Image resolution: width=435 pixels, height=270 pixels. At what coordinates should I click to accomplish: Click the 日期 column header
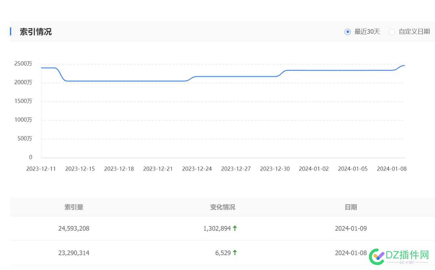click(351, 207)
